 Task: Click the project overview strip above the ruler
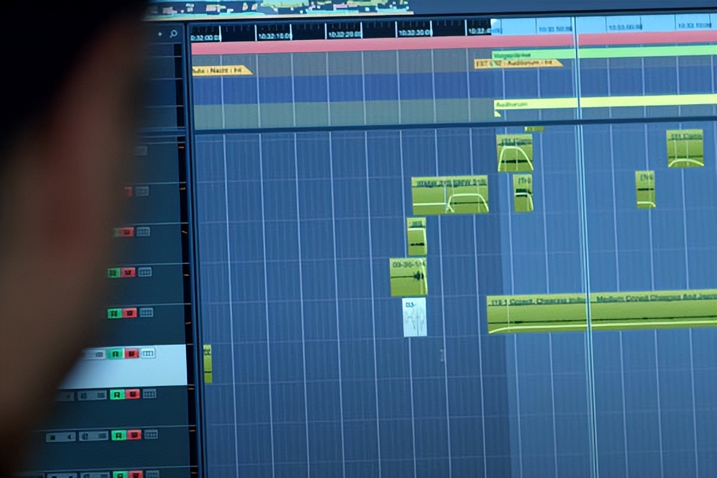(x=280, y=8)
